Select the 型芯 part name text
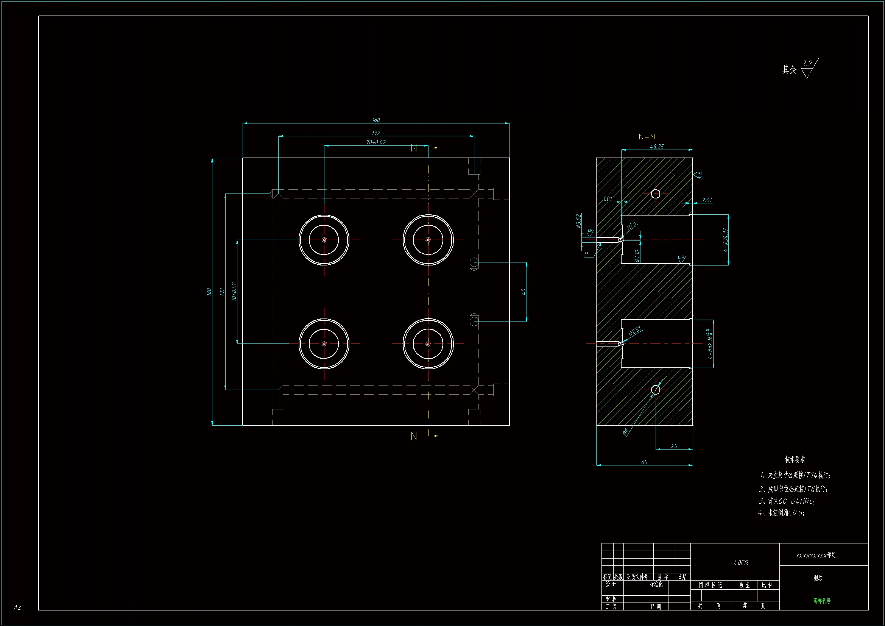This screenshot has width=885, height=626. point(818,578)
